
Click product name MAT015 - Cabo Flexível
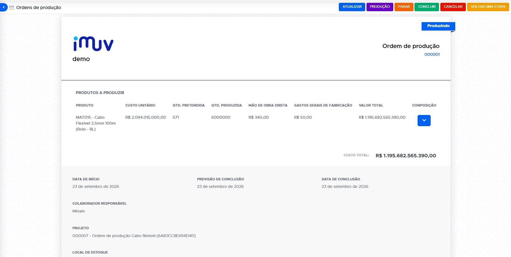coord(96,123)
